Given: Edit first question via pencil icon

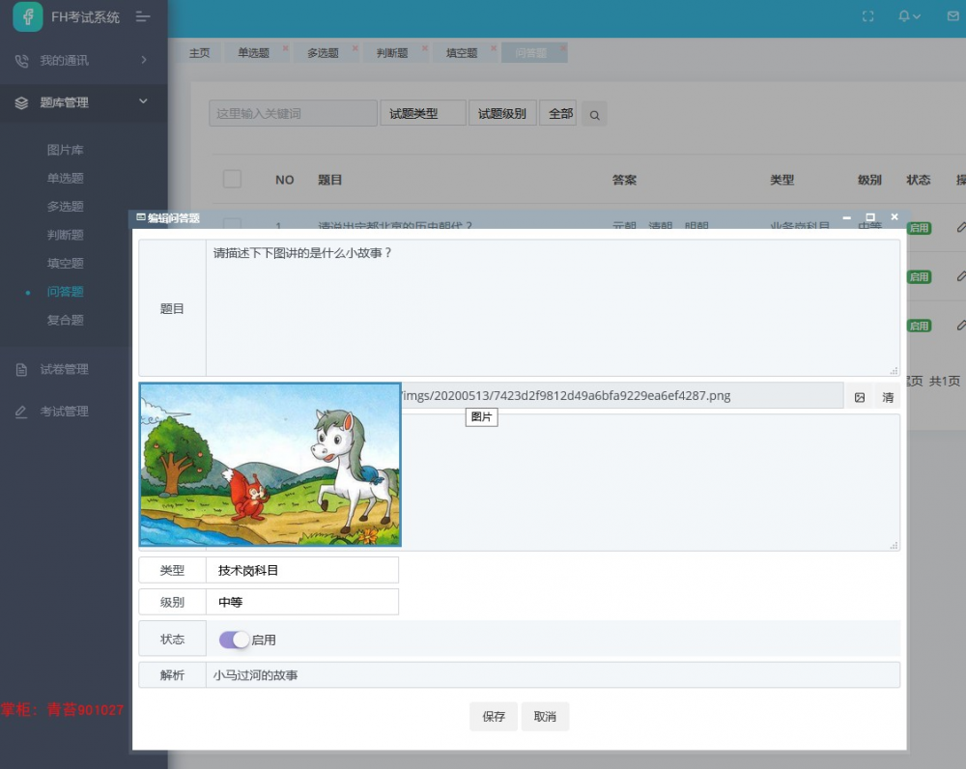Looking at the screenshot, I should pos(960,228).
